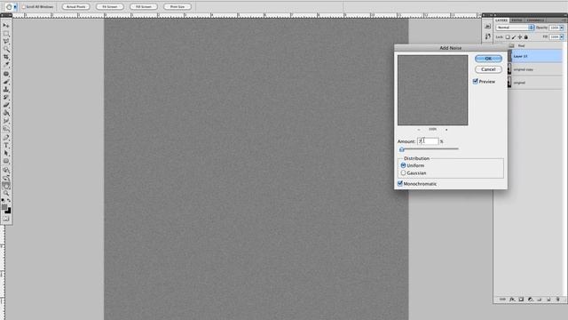Lock position icon in Layers panel
The image size is (568, 320).
tap(520, 37)
